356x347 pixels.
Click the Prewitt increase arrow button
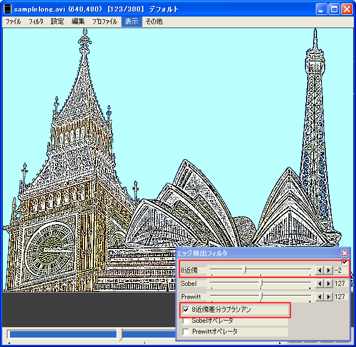(x=329, y=296)
